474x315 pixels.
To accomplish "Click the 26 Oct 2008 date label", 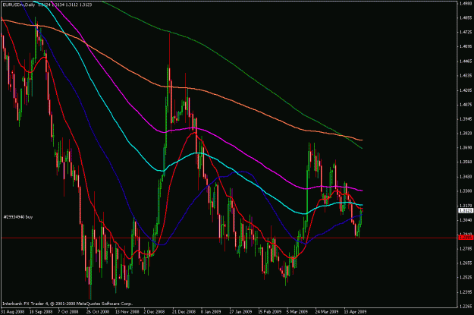I will 98,311.
